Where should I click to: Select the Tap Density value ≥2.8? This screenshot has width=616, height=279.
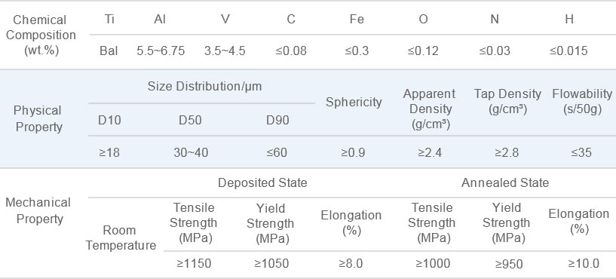507,152
